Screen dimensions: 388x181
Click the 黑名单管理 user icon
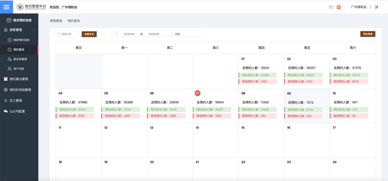10,59
